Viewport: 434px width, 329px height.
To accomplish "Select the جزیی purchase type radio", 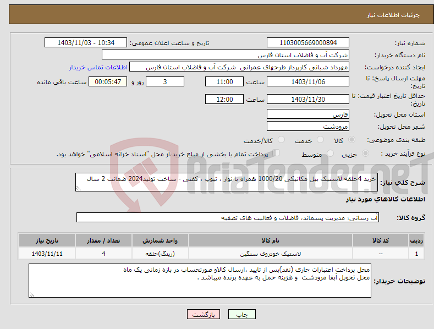I will pyautogui.click(x=365, y=153).
